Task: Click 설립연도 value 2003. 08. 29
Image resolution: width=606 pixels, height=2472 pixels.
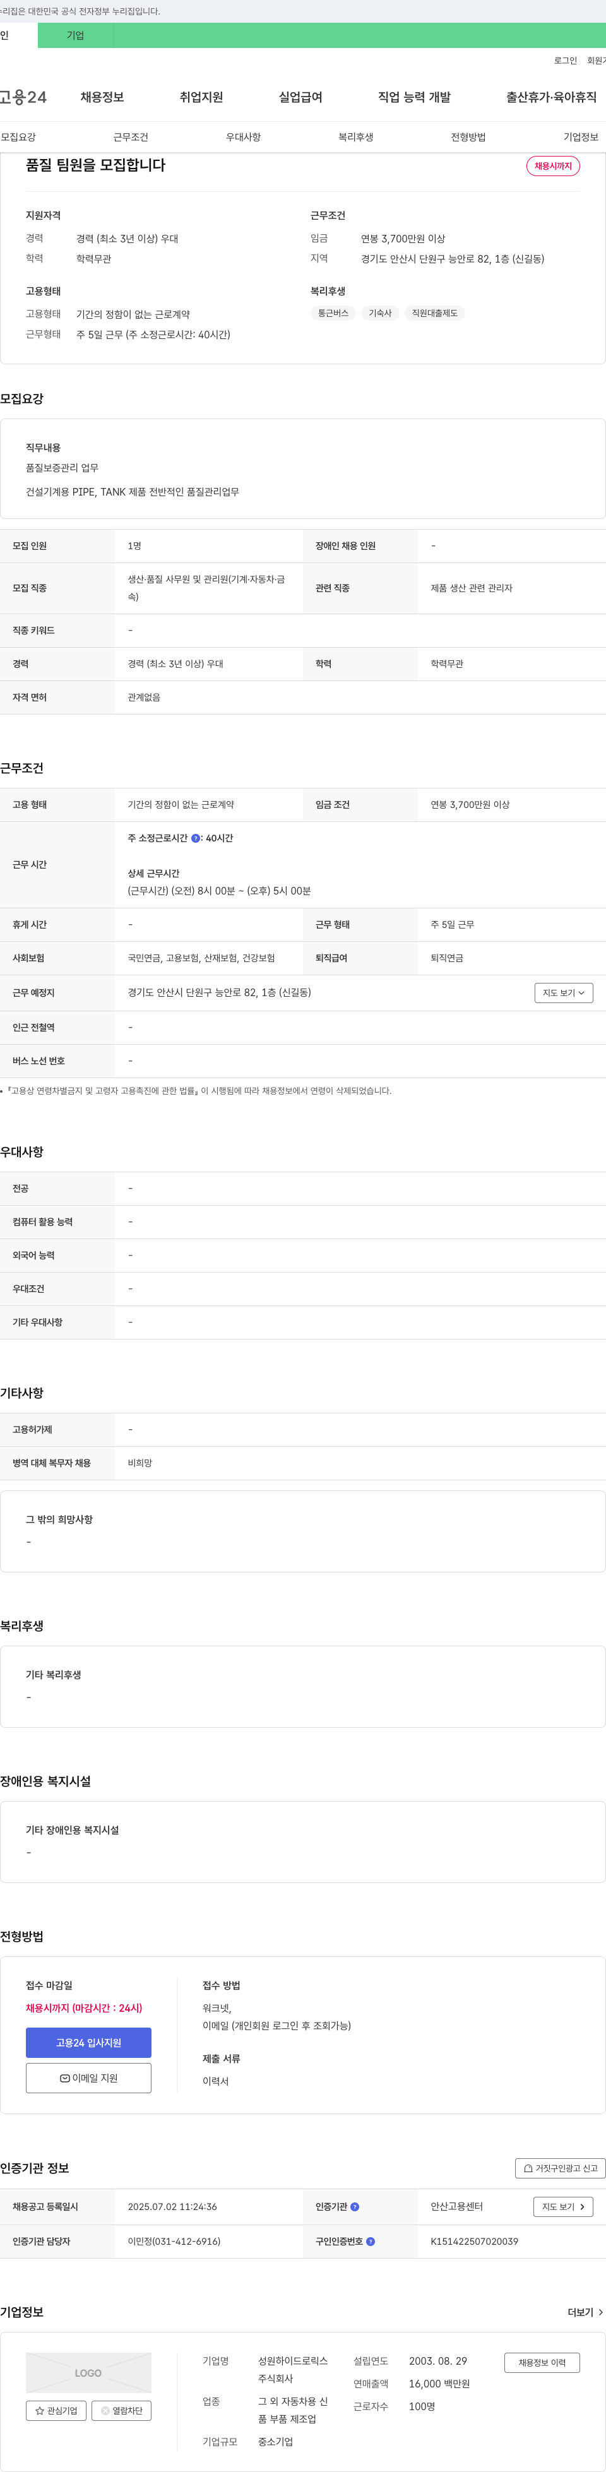Action: tap(437, 2361)
